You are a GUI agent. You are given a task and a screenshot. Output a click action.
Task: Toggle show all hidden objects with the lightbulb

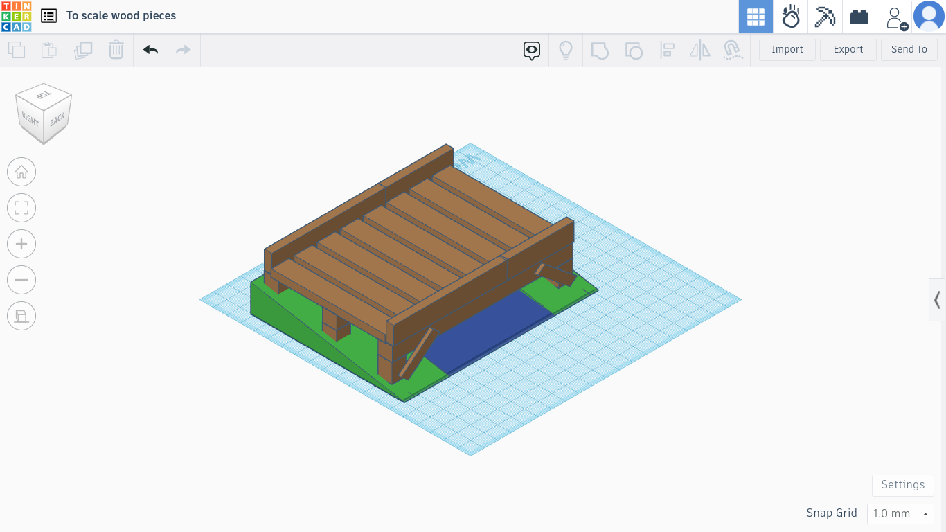coord(566,50)
